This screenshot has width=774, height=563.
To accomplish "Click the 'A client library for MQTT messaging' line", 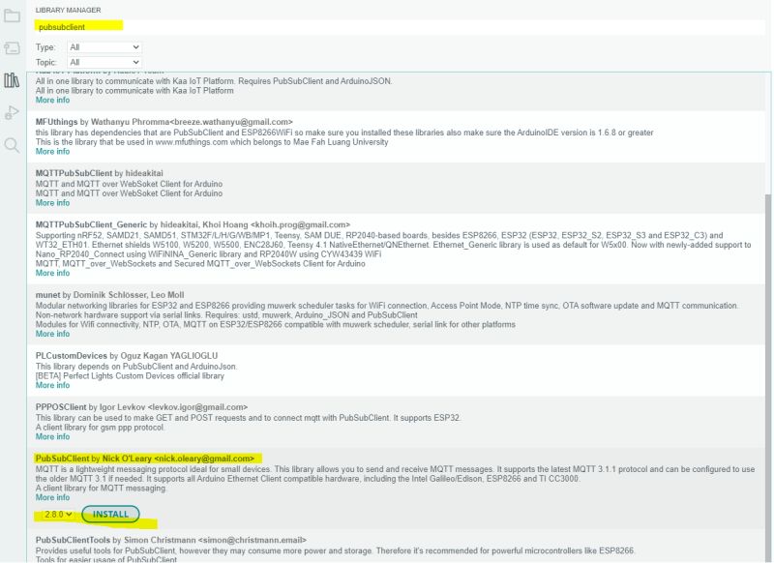I will click(102, 488).
